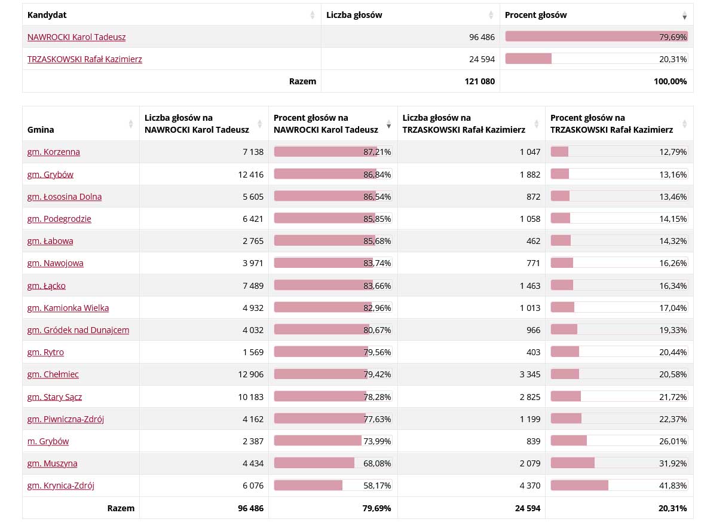Open the m. Grybów link
The width and height of the screenshot is (701, 522).
click(x=48, y=441)
